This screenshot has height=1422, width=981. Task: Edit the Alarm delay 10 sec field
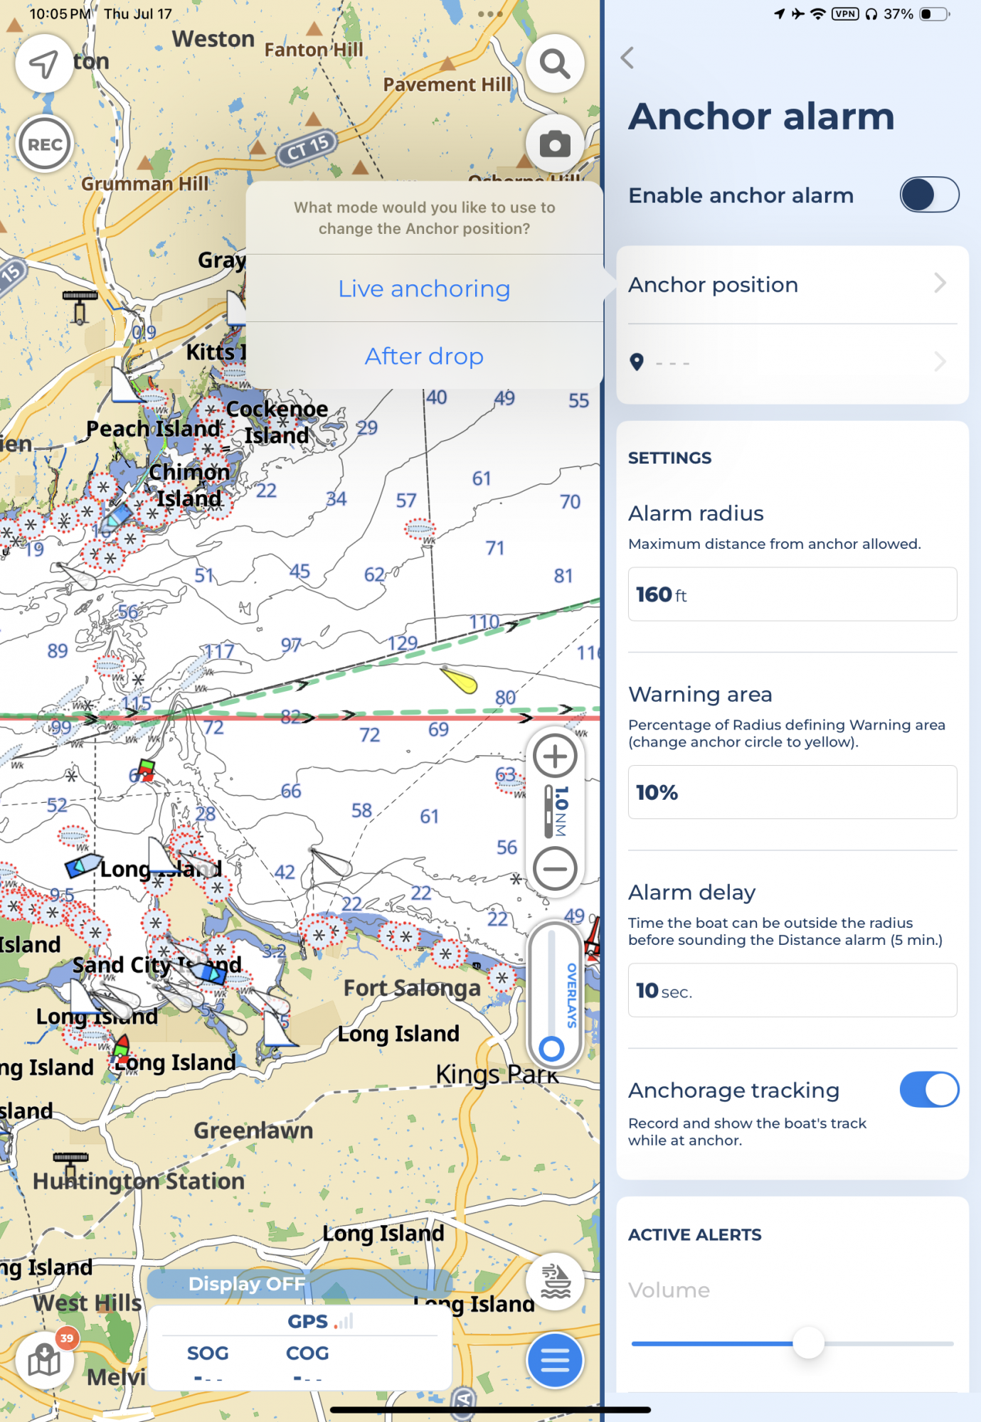(792, 990)
